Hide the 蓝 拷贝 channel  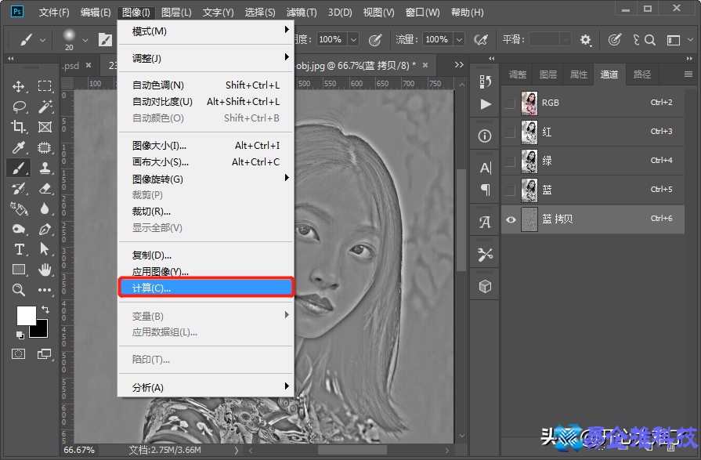tap(511, 219)
